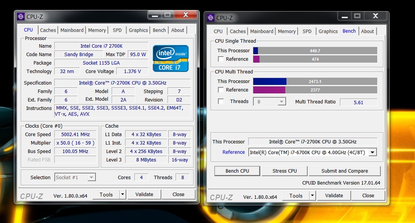Click the Bench CPU button

tap(237, 171)
